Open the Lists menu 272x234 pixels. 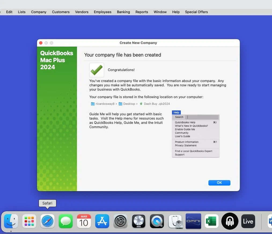(x=22, y=12)
